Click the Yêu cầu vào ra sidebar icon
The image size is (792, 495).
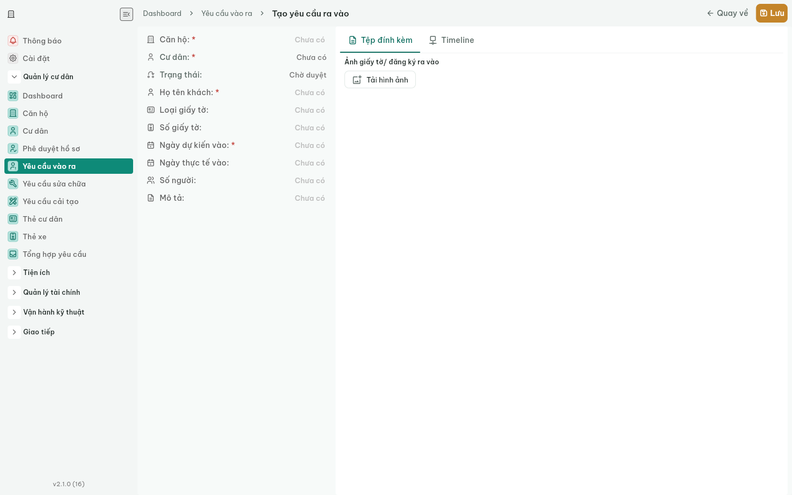pos(13,166)
